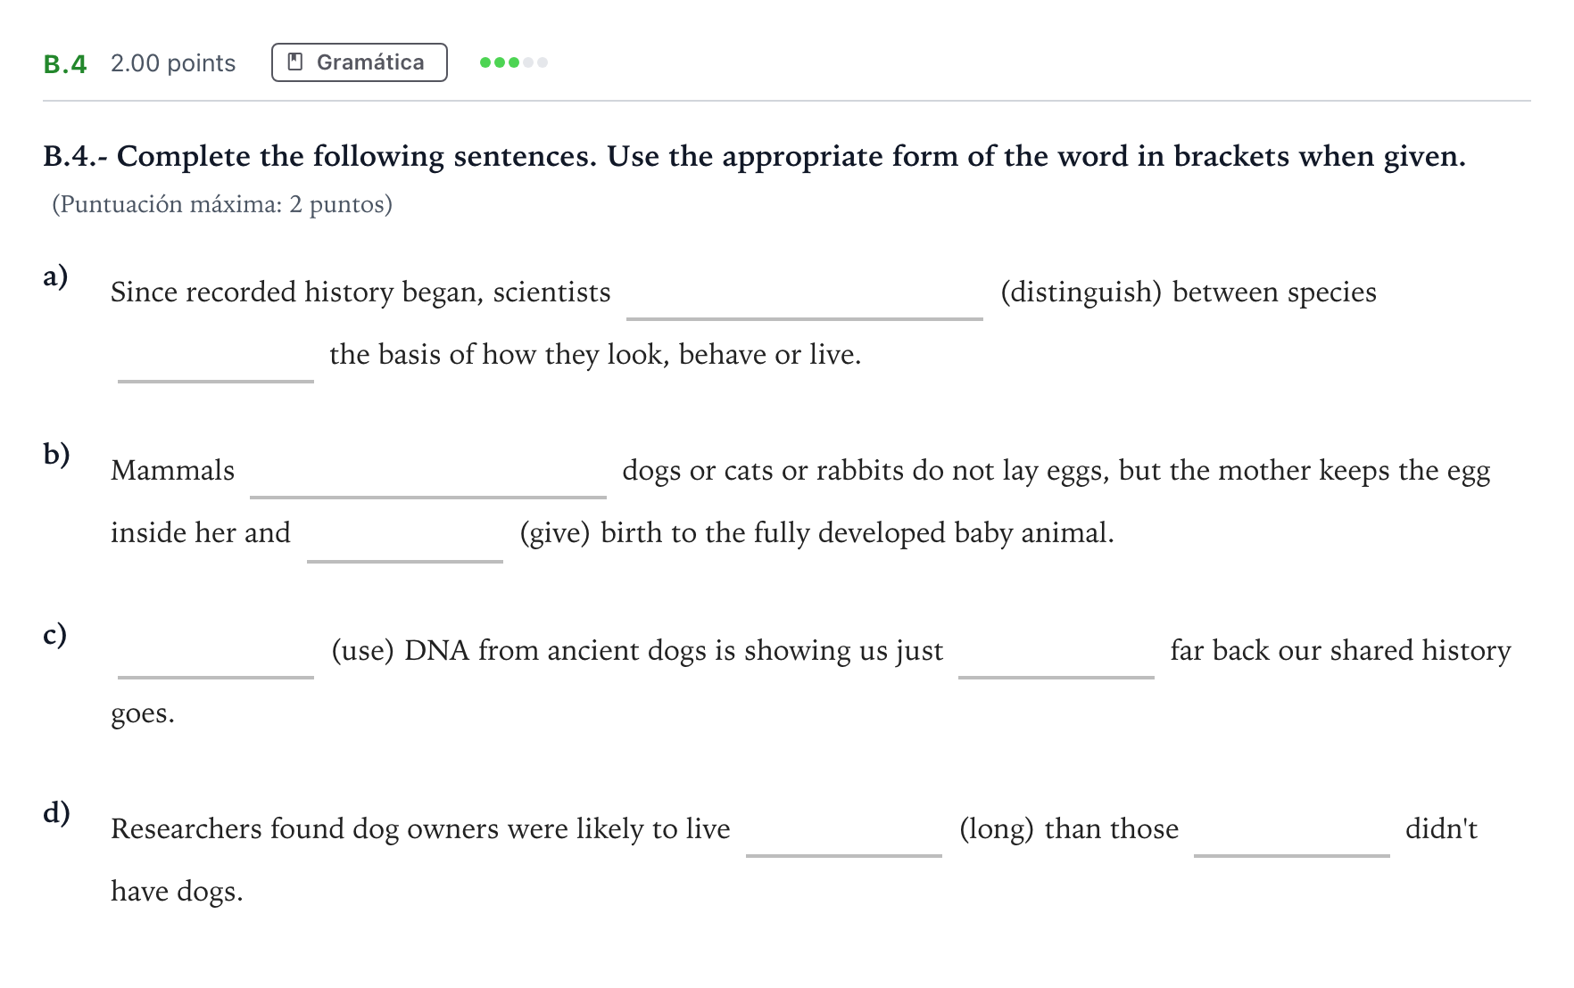Click the 'Puntuación máxima: 2 puntos' note
The image size is (1574, 988).
(x=222, y=204)
